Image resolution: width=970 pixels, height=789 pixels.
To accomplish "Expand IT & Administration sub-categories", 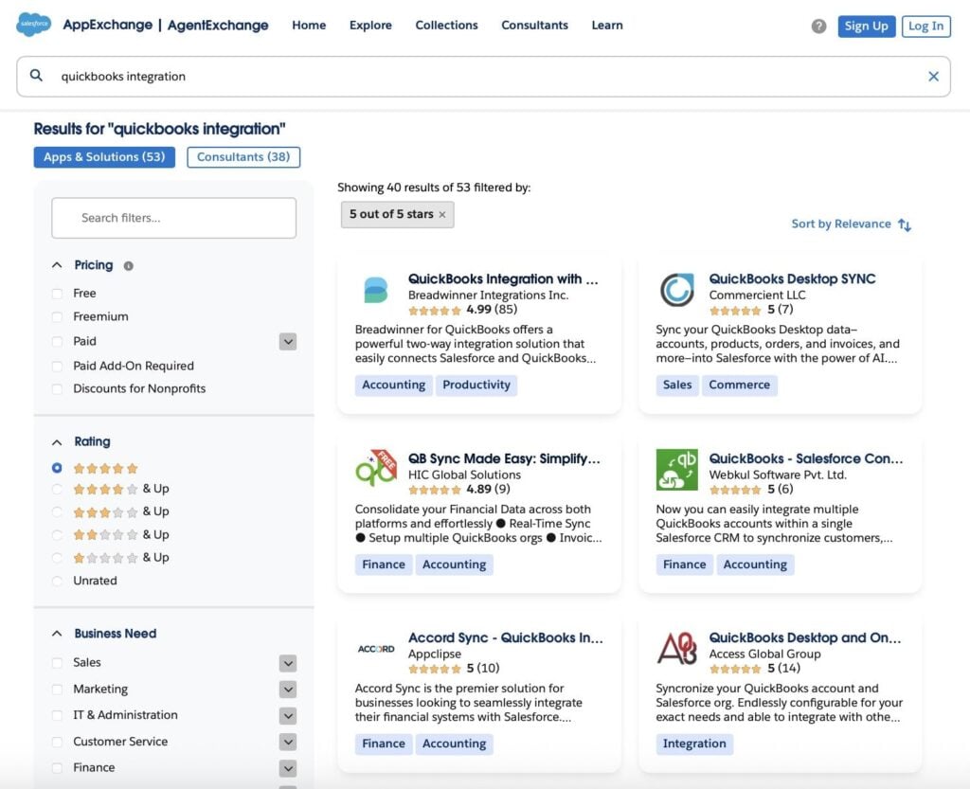I will coord(288,716).
